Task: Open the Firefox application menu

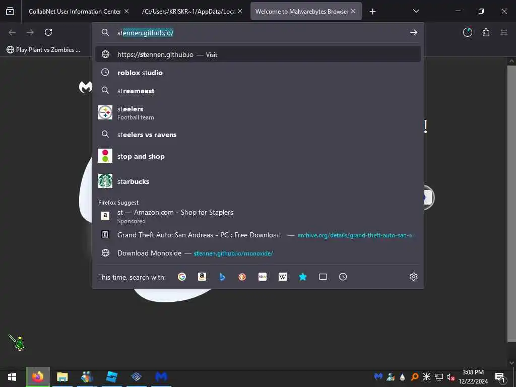Action: click(504, 32)
